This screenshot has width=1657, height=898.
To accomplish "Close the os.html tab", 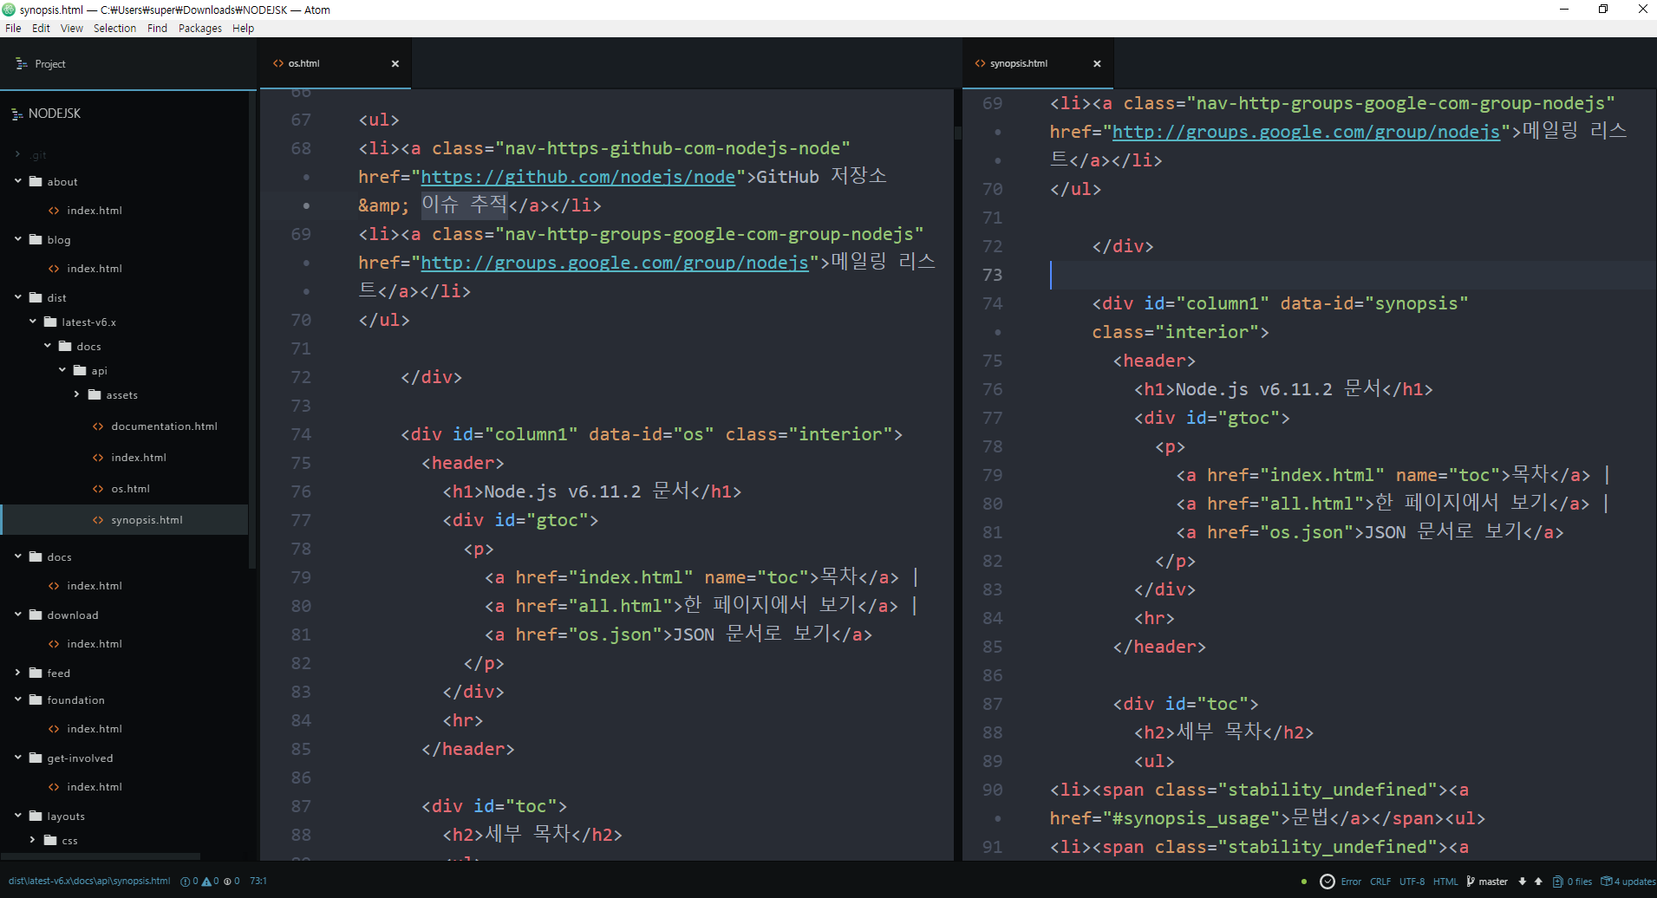I will click(395, 64).
